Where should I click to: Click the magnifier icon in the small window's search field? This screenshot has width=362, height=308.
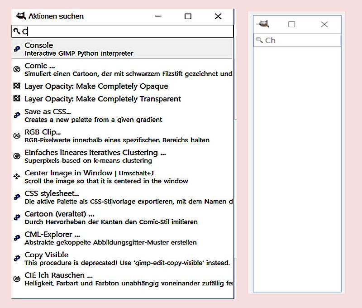pos(259,40)
